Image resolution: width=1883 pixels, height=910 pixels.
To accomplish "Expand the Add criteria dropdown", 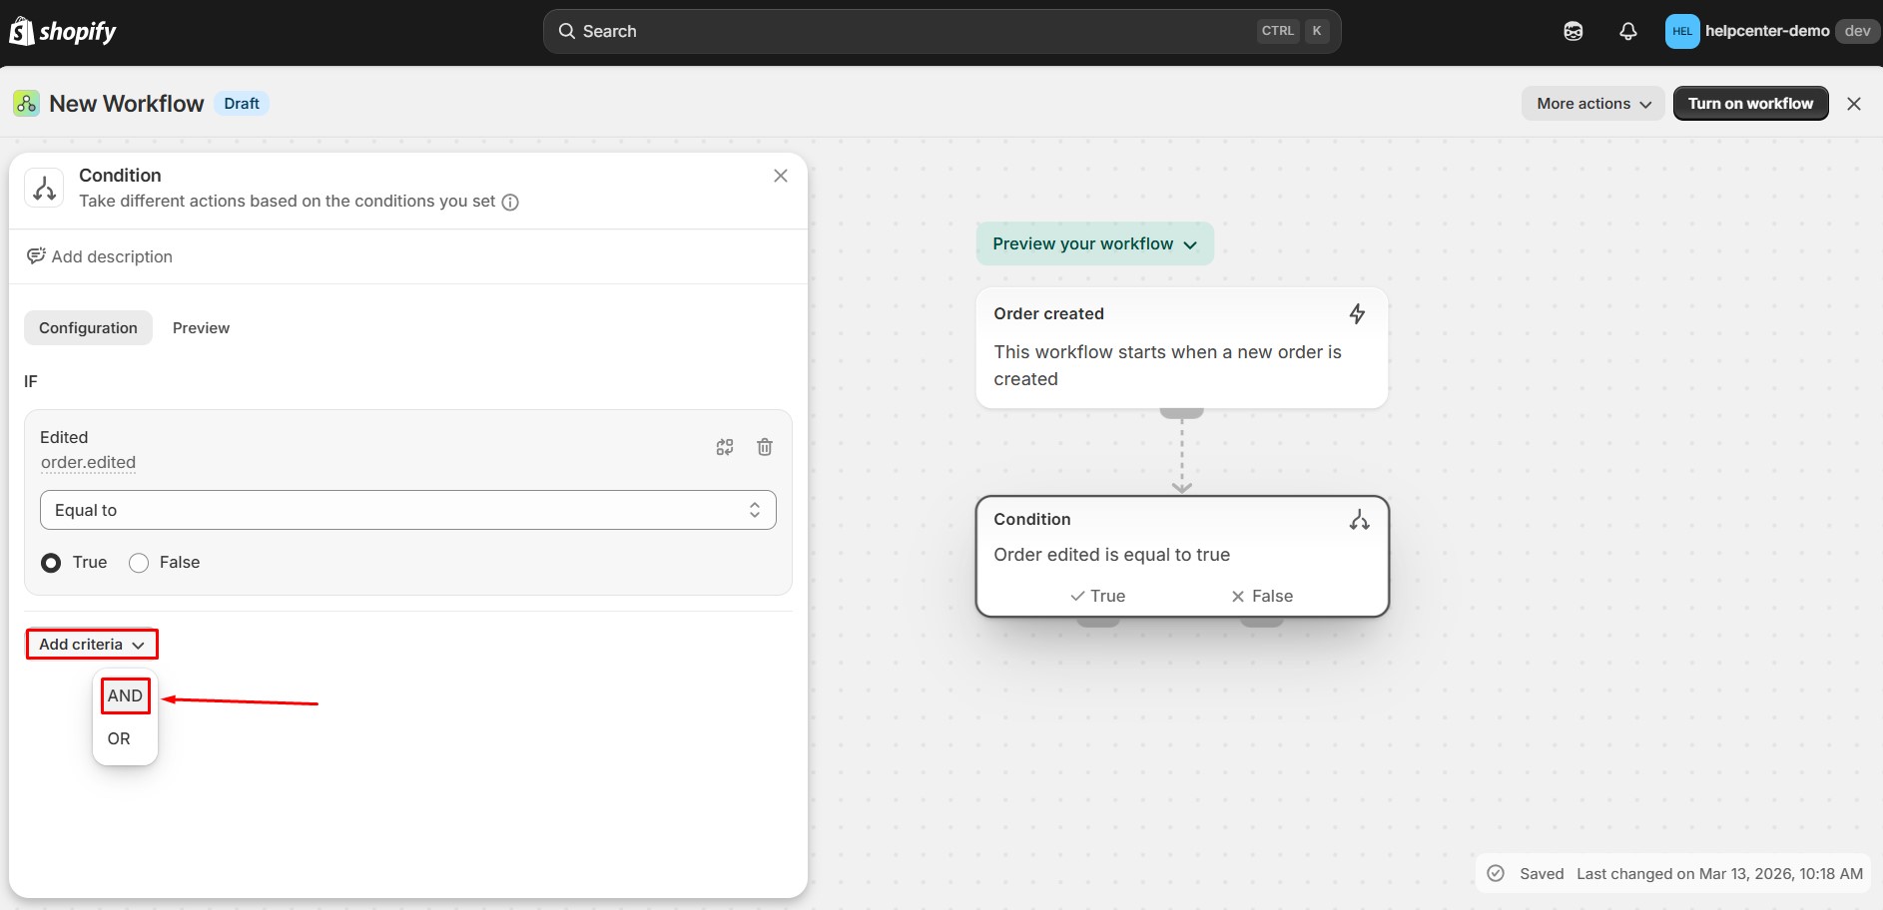I will tap(92, 645).
